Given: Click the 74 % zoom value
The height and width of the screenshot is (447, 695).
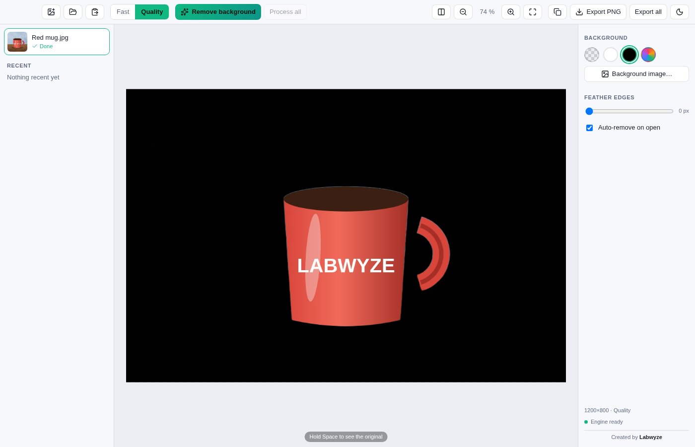Looking at the screenshot, I should coord(487,12).
